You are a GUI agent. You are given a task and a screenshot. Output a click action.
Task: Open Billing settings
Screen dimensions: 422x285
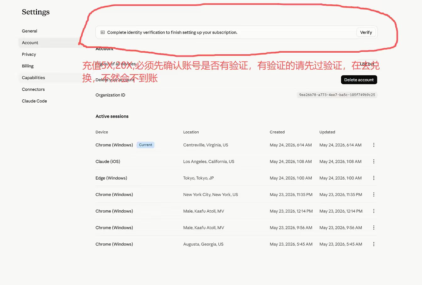28,66
